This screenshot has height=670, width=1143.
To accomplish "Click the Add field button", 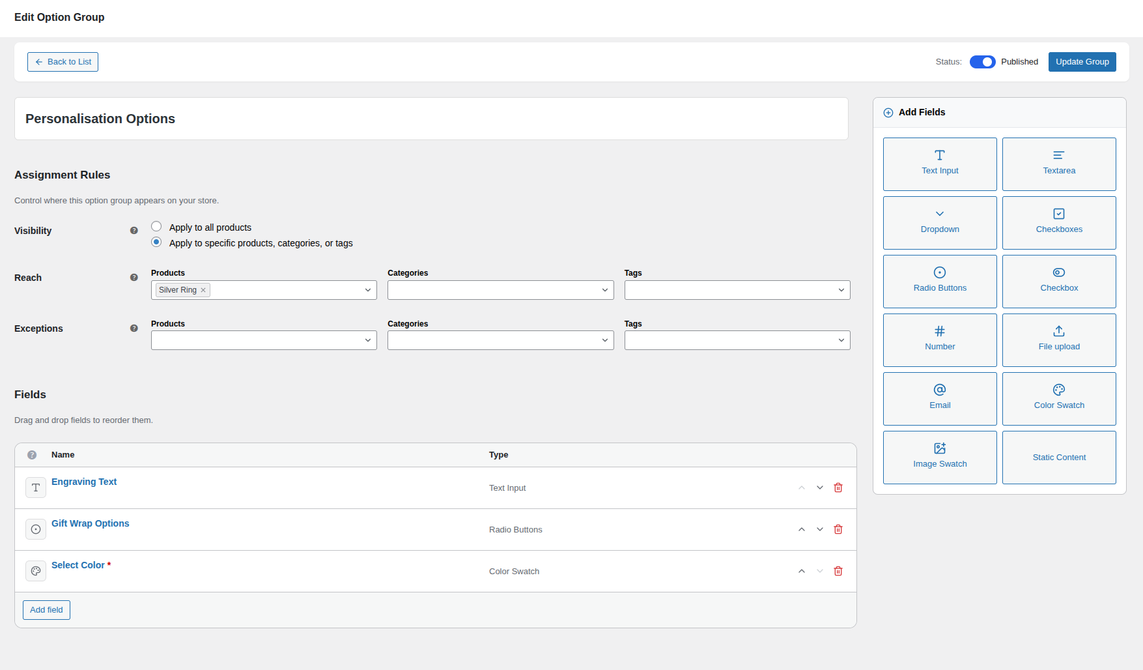I will pyautogui.click(x=46, y=610).
